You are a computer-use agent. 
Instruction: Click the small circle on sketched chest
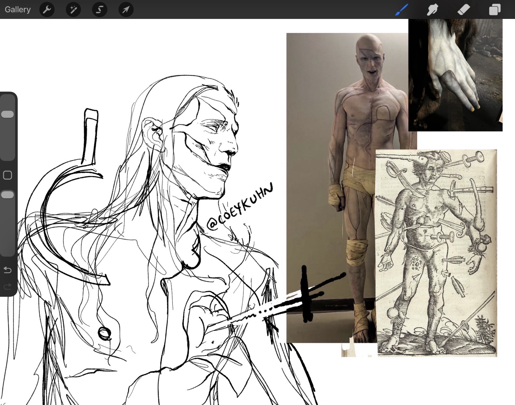[x=104, y=333]
